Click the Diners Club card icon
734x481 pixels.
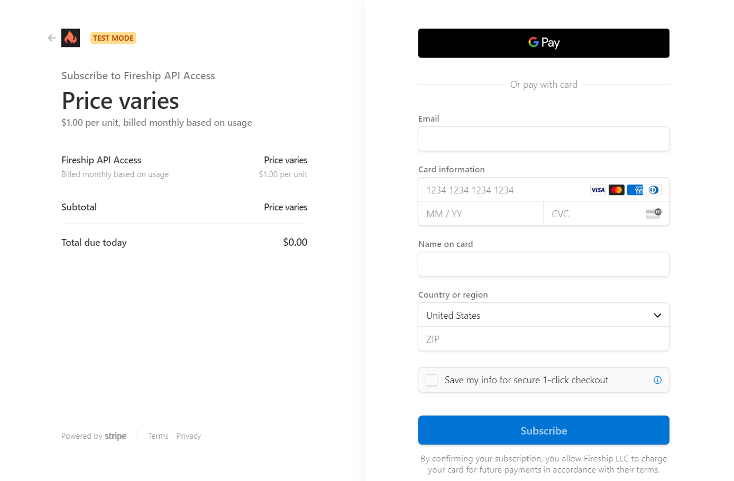(x=653, y=190)
